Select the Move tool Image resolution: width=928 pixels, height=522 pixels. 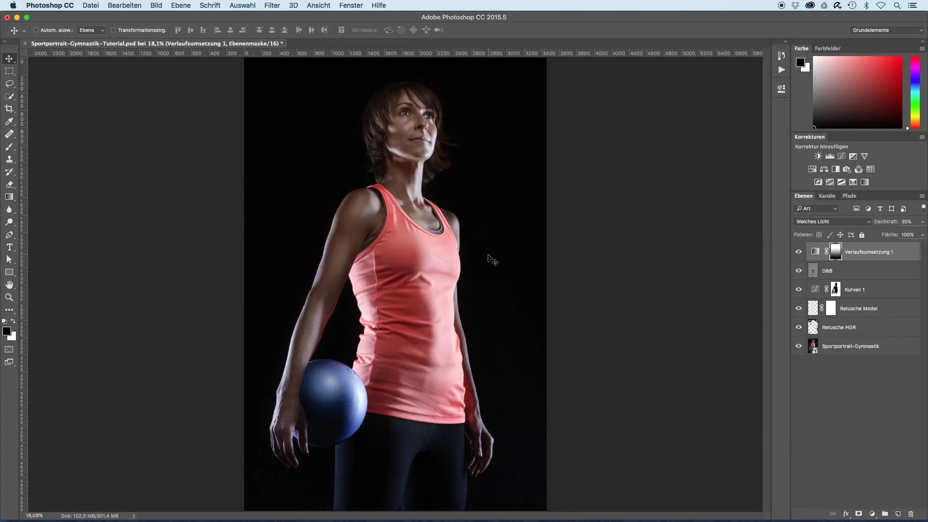[9, 58]
